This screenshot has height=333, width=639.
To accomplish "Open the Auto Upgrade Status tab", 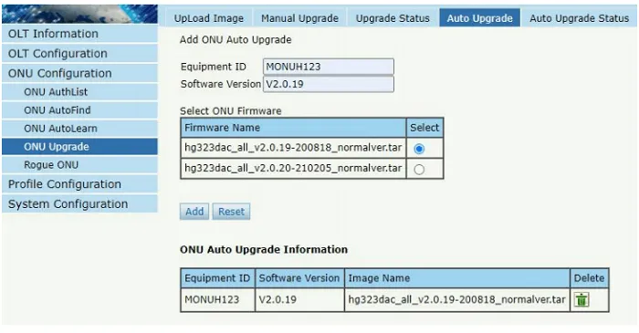I will click(579, 18).
